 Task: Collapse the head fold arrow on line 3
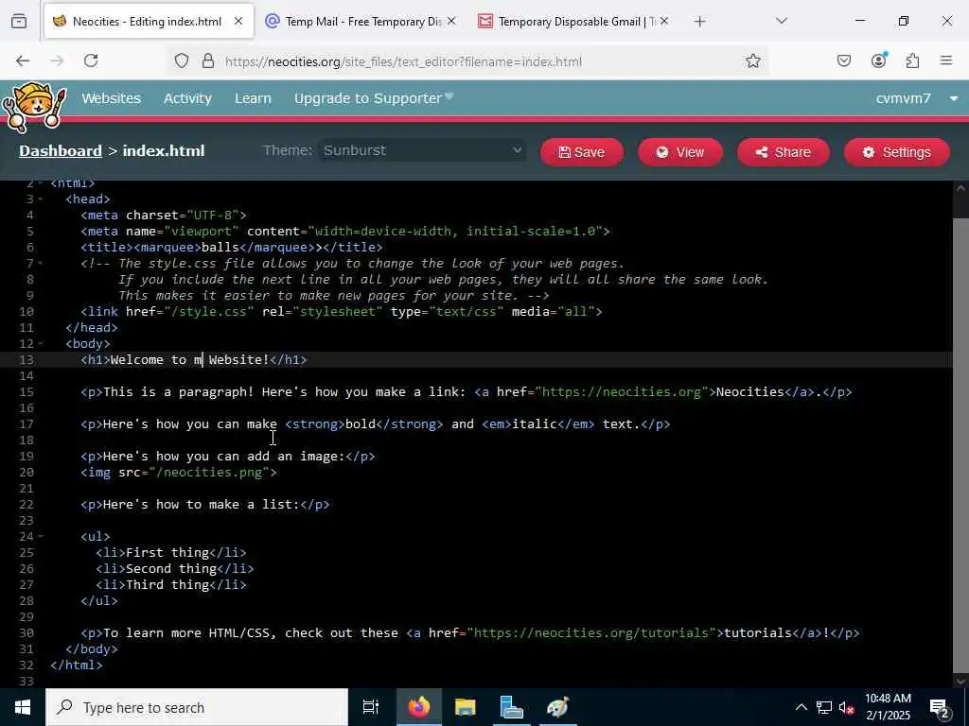click(x=40, y=199)
